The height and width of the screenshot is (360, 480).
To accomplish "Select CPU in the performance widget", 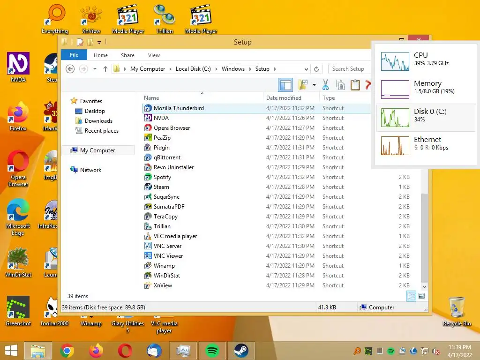I will pos(426,61).
